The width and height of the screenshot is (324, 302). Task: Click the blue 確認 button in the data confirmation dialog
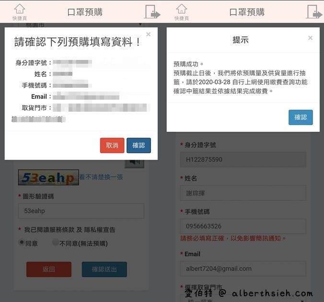click(139, 145)
